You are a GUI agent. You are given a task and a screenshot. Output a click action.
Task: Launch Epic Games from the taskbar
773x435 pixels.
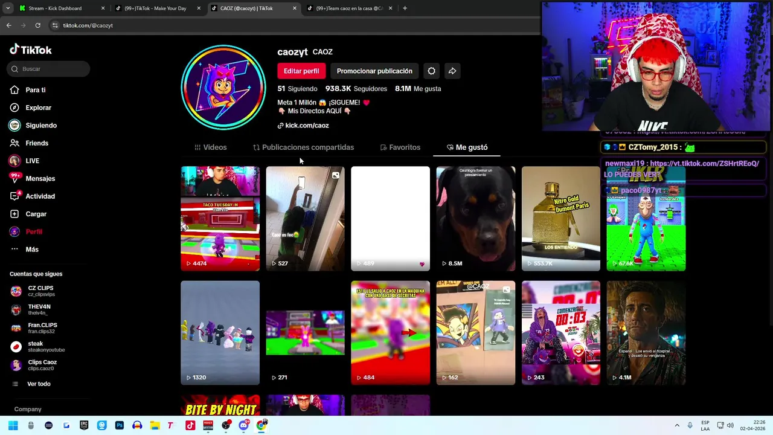coord(84,425)
